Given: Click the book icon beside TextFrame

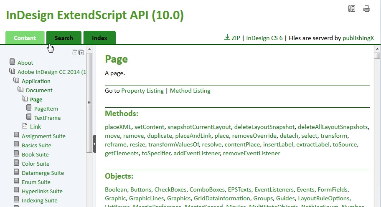Looking at the screenshot, I should [x=29, y=117].
